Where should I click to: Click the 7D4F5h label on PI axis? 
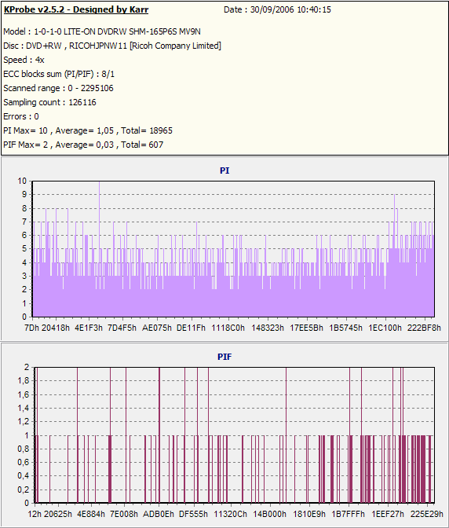tap(122, 328)
